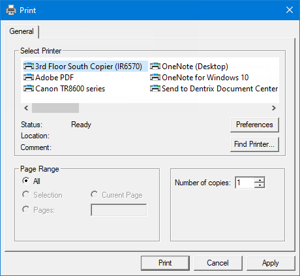Open printer Preferences
Image resolution: width=300 pixels, height=276 pixels.
(254, 125)
